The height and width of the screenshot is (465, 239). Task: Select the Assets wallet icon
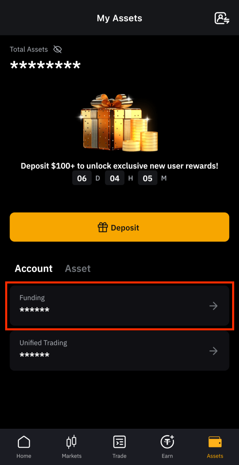[215, 442]
